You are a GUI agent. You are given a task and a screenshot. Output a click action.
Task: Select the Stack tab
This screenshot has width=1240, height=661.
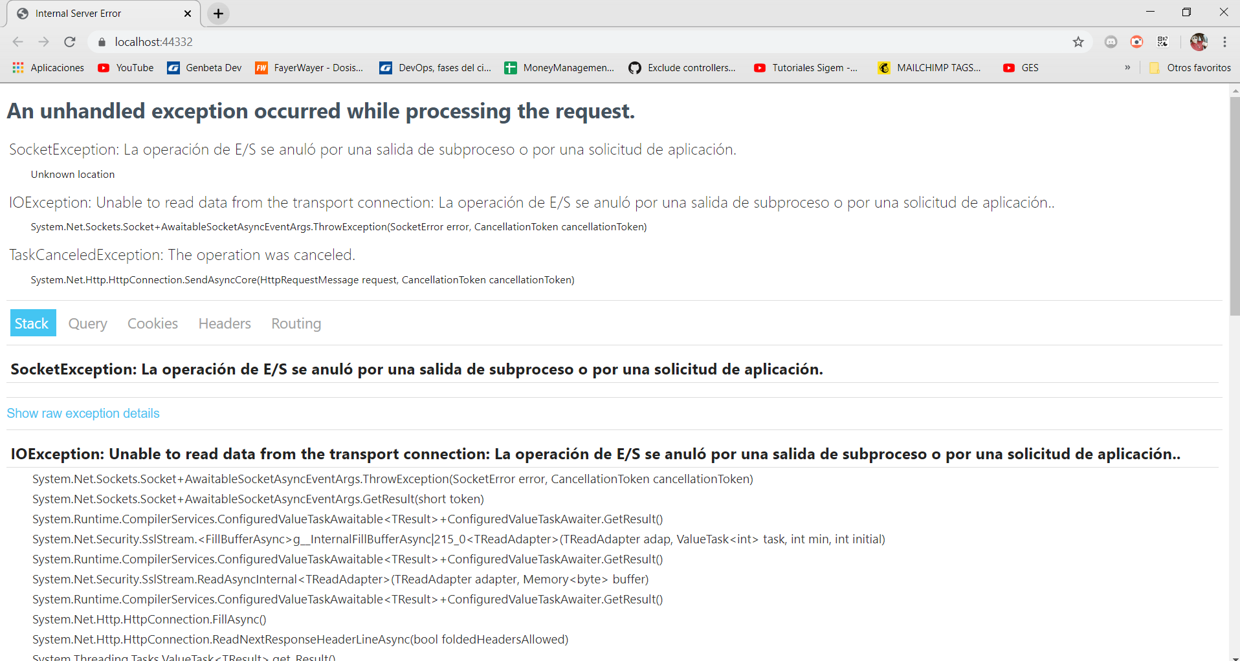[32, 323]
